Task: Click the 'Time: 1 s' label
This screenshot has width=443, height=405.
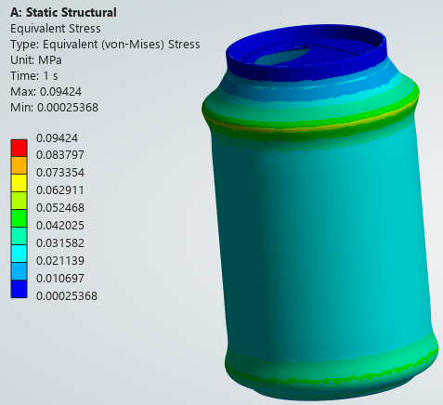Action: click(x=34, y=76)
